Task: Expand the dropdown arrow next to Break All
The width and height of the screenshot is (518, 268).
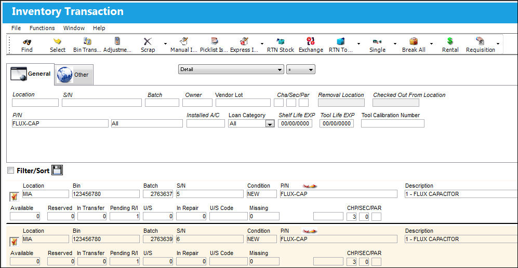Action: click(431, 44)
